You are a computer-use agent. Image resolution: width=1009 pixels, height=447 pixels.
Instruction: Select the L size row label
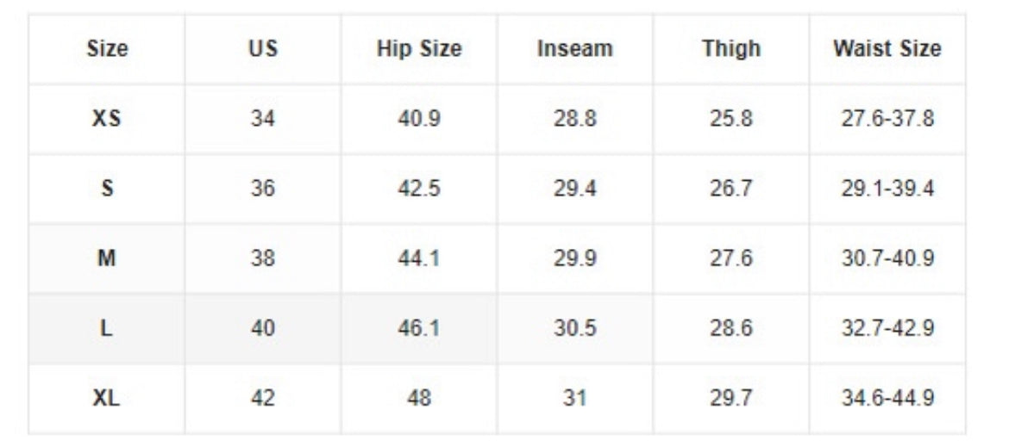107,328
